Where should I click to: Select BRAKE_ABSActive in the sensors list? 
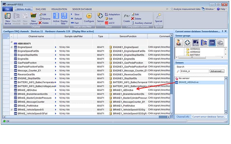pyautogui.click(x=199, y=82)
